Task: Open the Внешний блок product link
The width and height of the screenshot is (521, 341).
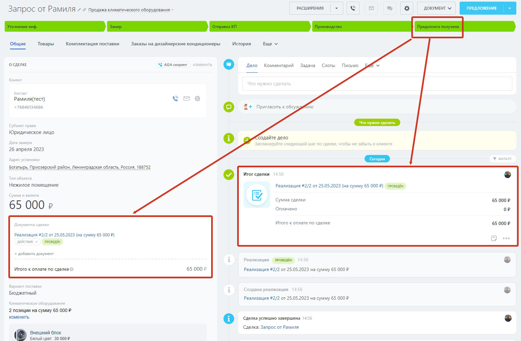Action: 46,333
